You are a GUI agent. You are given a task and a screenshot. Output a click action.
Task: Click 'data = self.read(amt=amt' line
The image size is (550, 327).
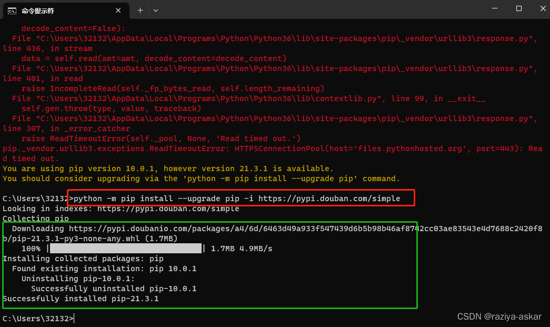154,58
